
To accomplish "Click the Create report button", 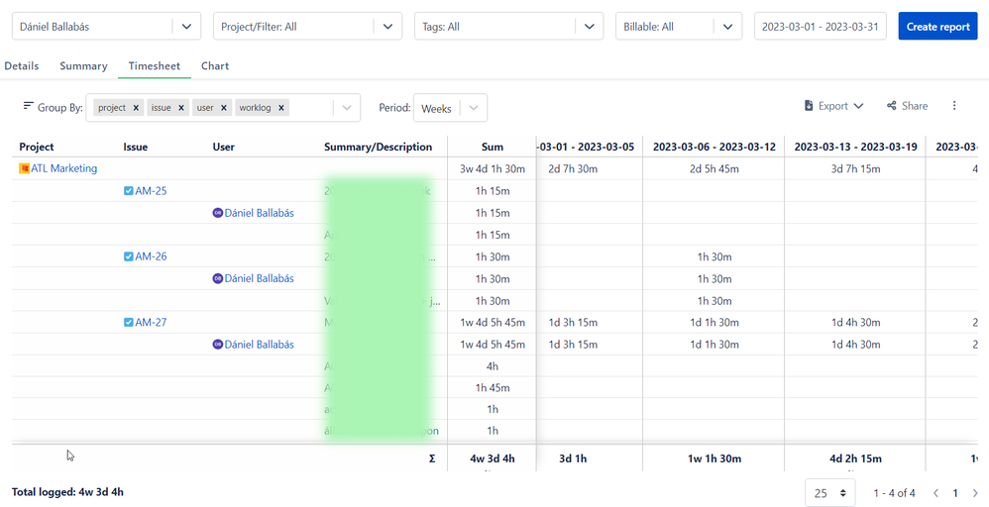I will [937, 27].
